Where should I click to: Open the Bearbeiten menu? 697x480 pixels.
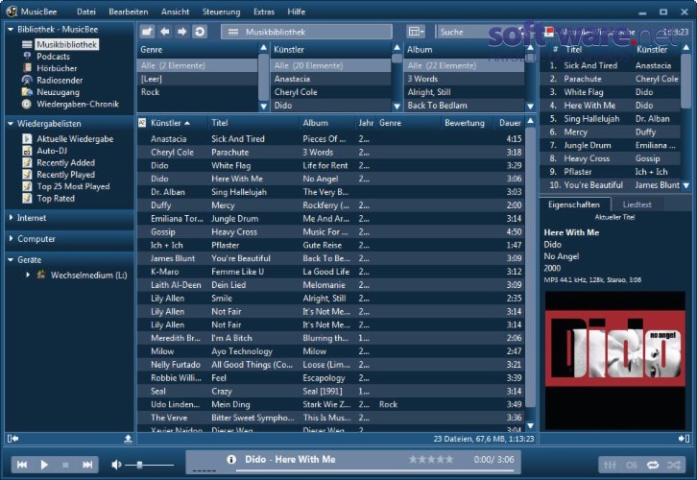[x=129, y=12]
